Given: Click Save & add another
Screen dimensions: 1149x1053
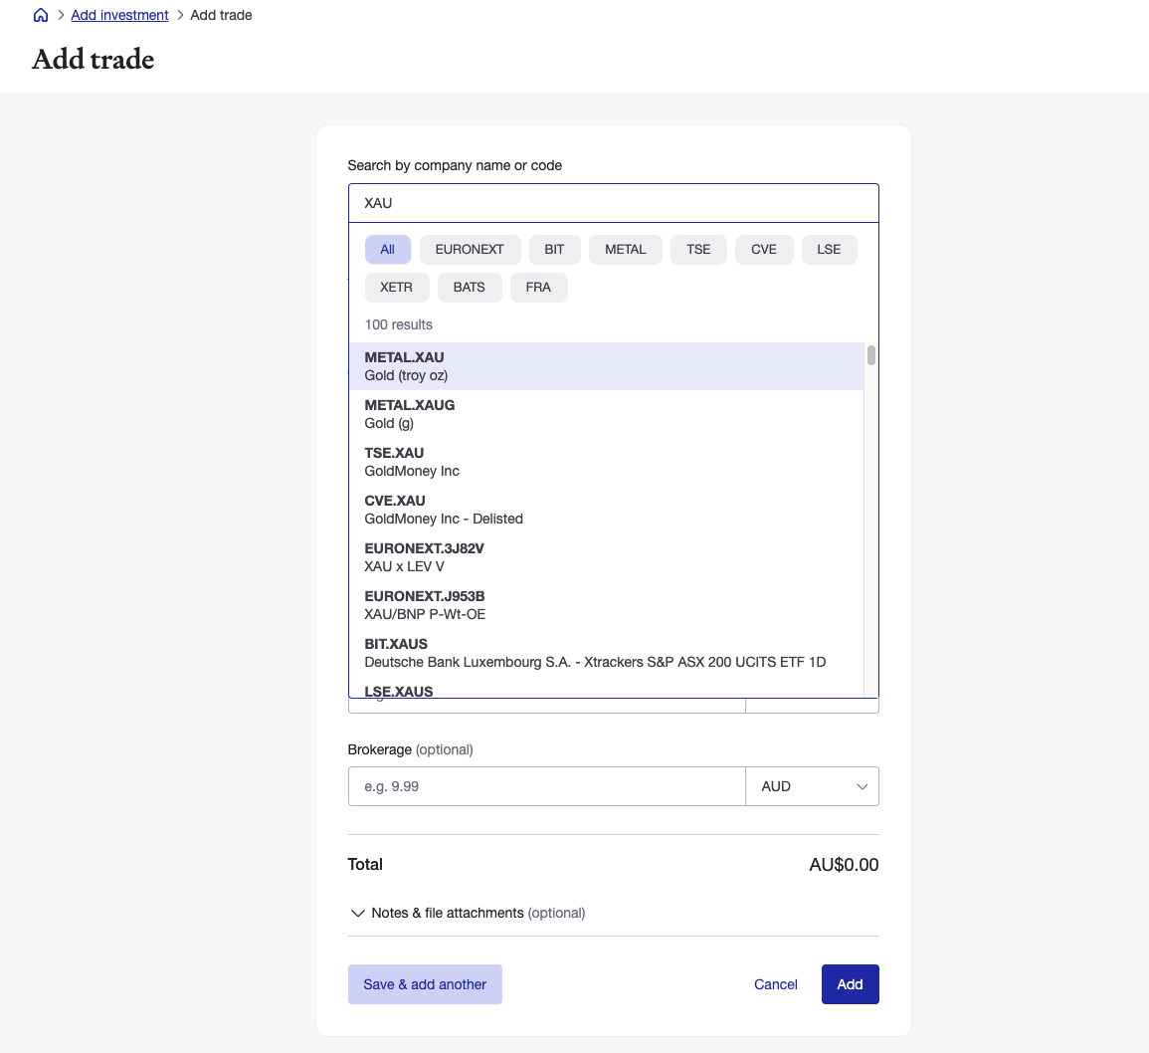Looking at the screenshot, I should 425,983.
